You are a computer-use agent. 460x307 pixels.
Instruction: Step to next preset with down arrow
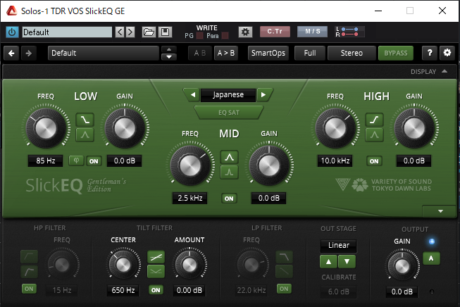169,56
